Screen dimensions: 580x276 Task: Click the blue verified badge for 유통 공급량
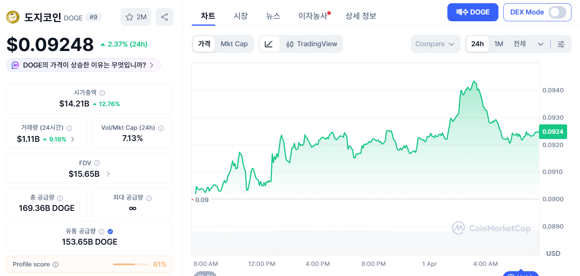(110, 231)
